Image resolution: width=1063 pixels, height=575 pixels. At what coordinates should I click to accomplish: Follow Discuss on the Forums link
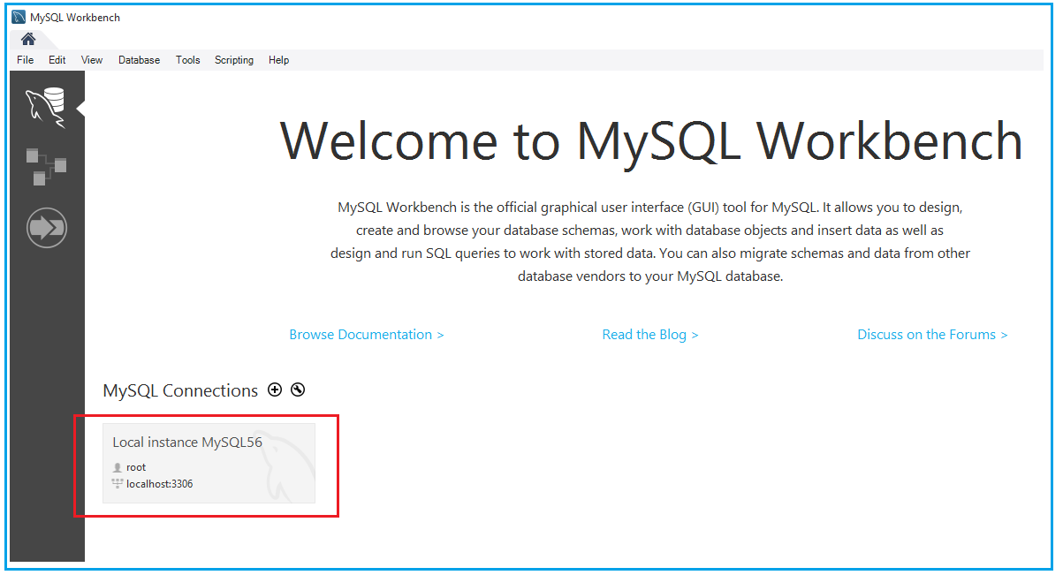[x=932, y=335]
